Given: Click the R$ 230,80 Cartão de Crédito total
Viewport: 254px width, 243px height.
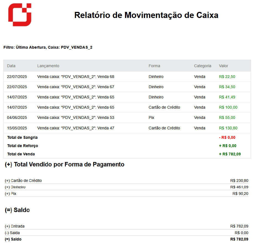Looking at the screenshot, I should (239, 181).
